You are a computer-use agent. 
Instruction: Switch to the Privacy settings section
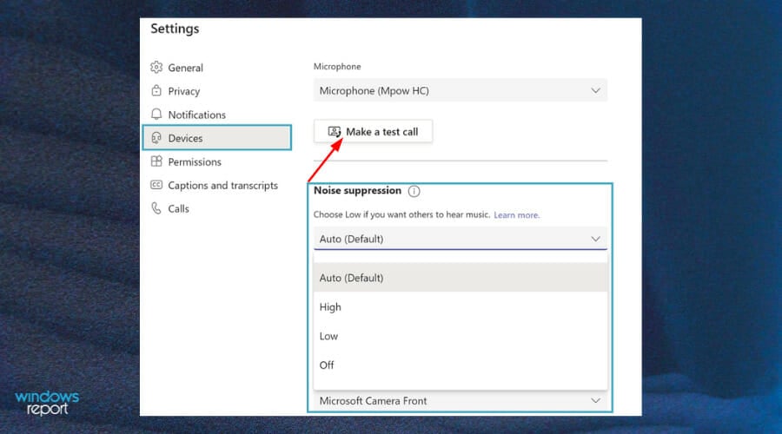(x=183, y=91)
